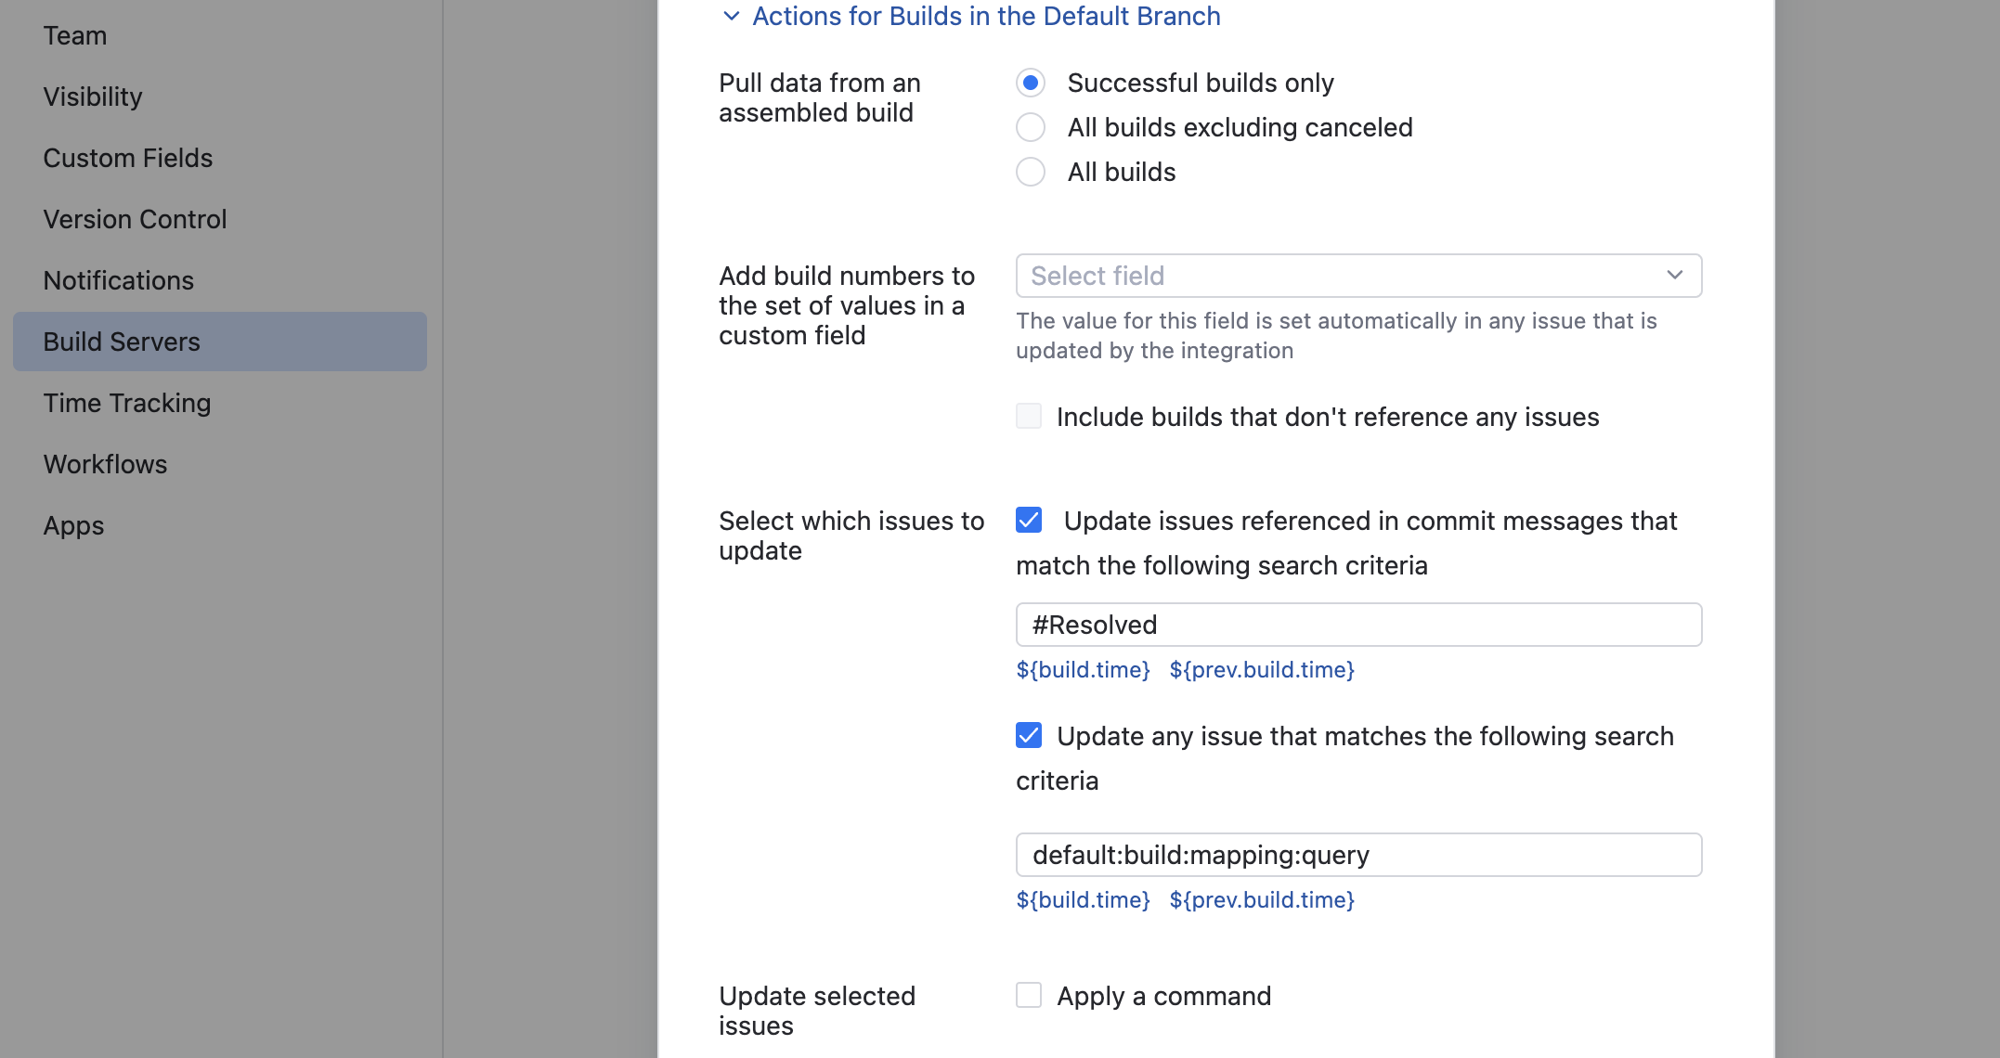Open the Version Control settings tab
Viewport: 2000px width, 1058px height.
(135, 219)
